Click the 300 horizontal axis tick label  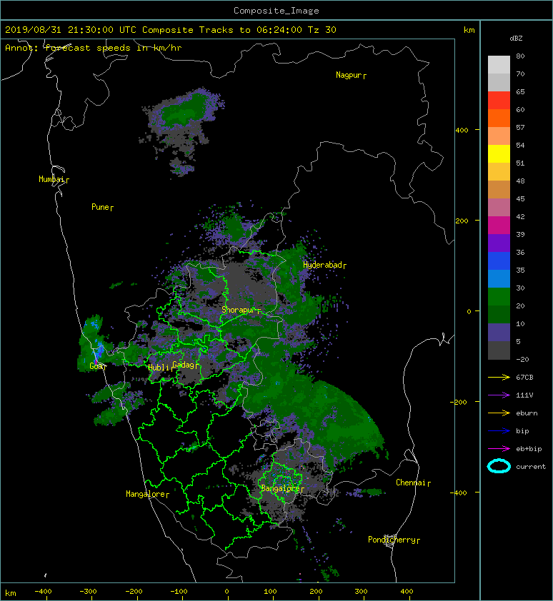click(x=361, y=592)
